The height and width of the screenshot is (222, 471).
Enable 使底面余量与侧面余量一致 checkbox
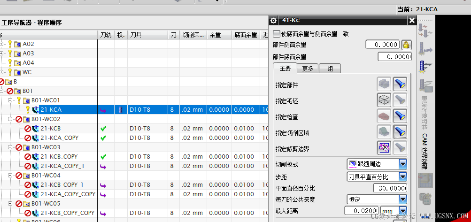click(x=276, y=34)
